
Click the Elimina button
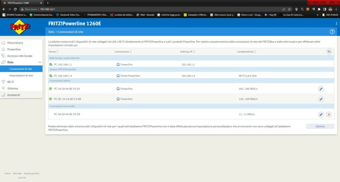pos(320,126)
